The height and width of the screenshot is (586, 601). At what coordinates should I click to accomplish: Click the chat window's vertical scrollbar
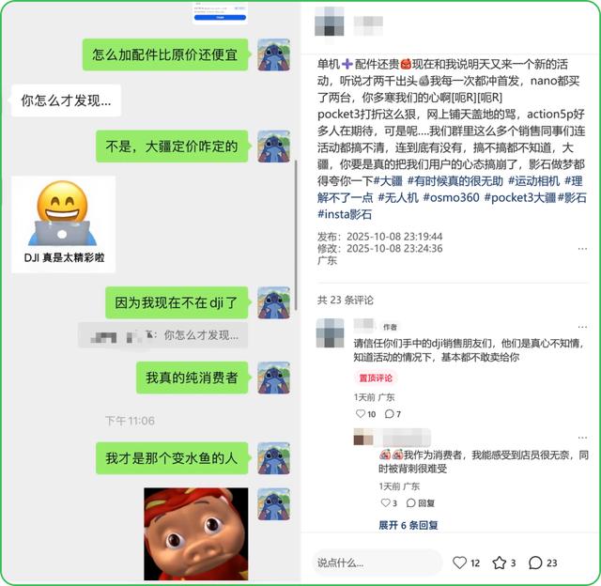(296, 235)
